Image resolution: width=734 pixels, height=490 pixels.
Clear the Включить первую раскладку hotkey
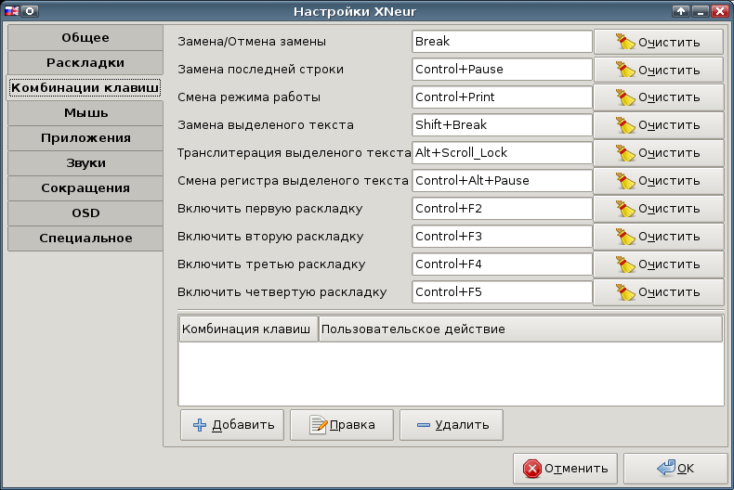click(658, 209)
